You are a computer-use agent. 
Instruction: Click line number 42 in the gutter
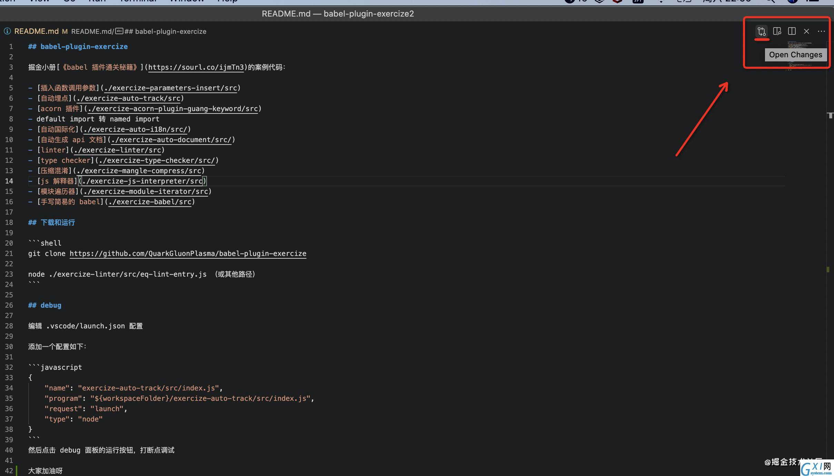9,471
